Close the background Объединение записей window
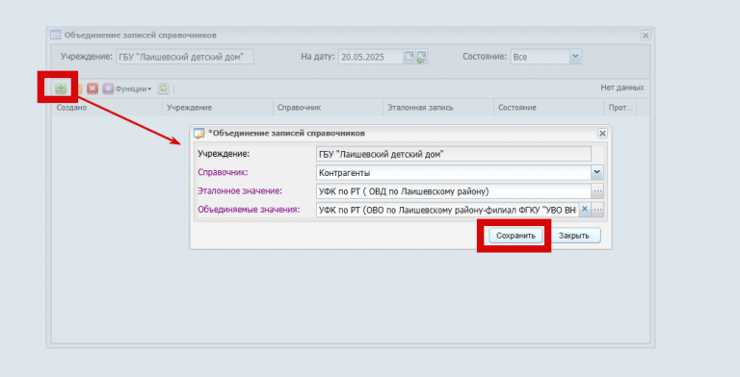Image resolution: width=740 pixels, height=377 pixels. [646, 36]
